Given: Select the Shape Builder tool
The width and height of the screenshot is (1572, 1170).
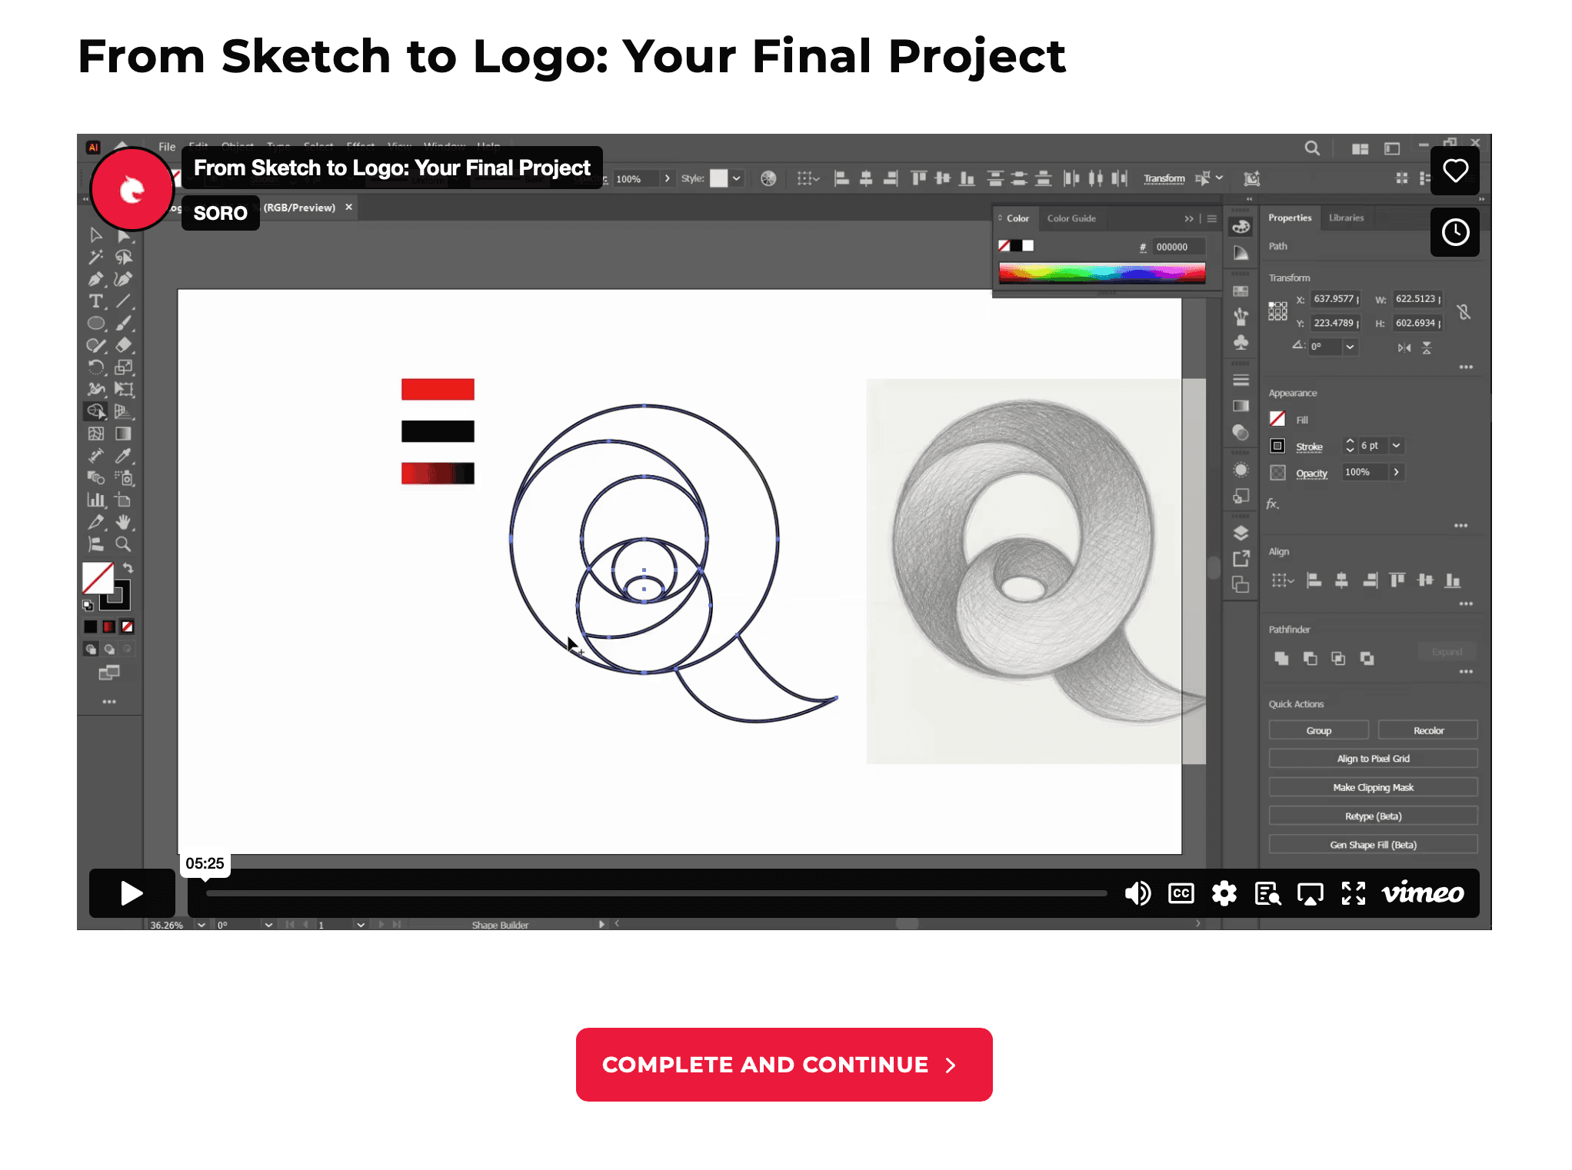Looking at the screenshot, I should [x=96, y=411].
